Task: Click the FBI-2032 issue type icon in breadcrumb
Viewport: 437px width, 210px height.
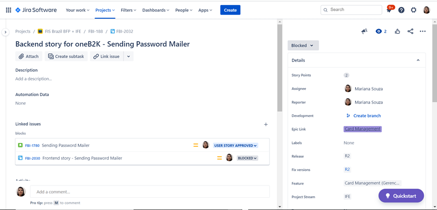Action: point(112,32)
